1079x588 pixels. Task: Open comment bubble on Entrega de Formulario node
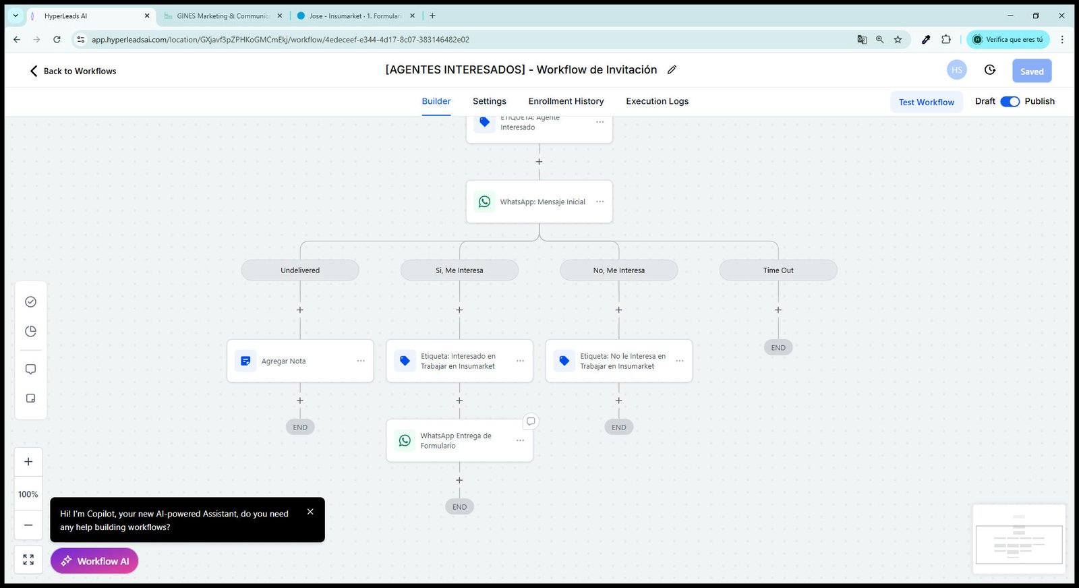(531, 421)
